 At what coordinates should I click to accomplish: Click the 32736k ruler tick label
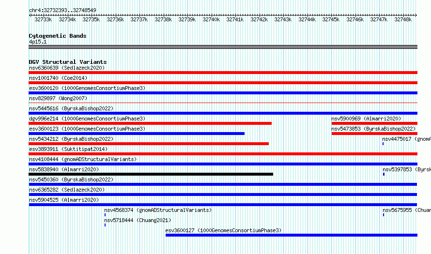[x=115, y=19]
